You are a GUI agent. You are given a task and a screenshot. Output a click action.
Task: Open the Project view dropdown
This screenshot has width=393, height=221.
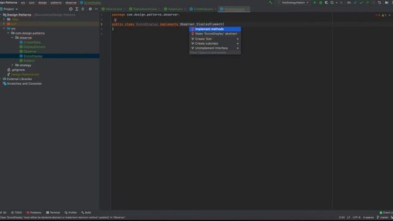pos(10,9)
